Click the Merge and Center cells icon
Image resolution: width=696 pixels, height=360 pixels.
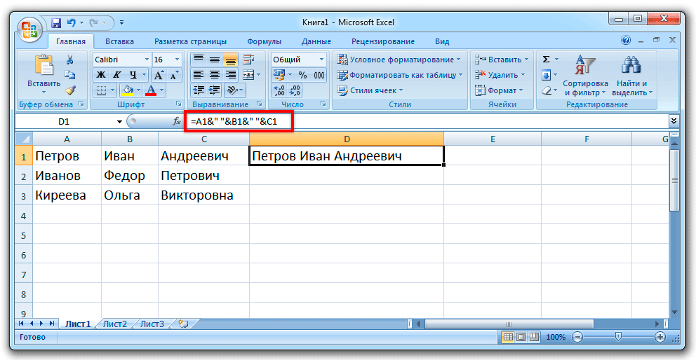(248, 75)
